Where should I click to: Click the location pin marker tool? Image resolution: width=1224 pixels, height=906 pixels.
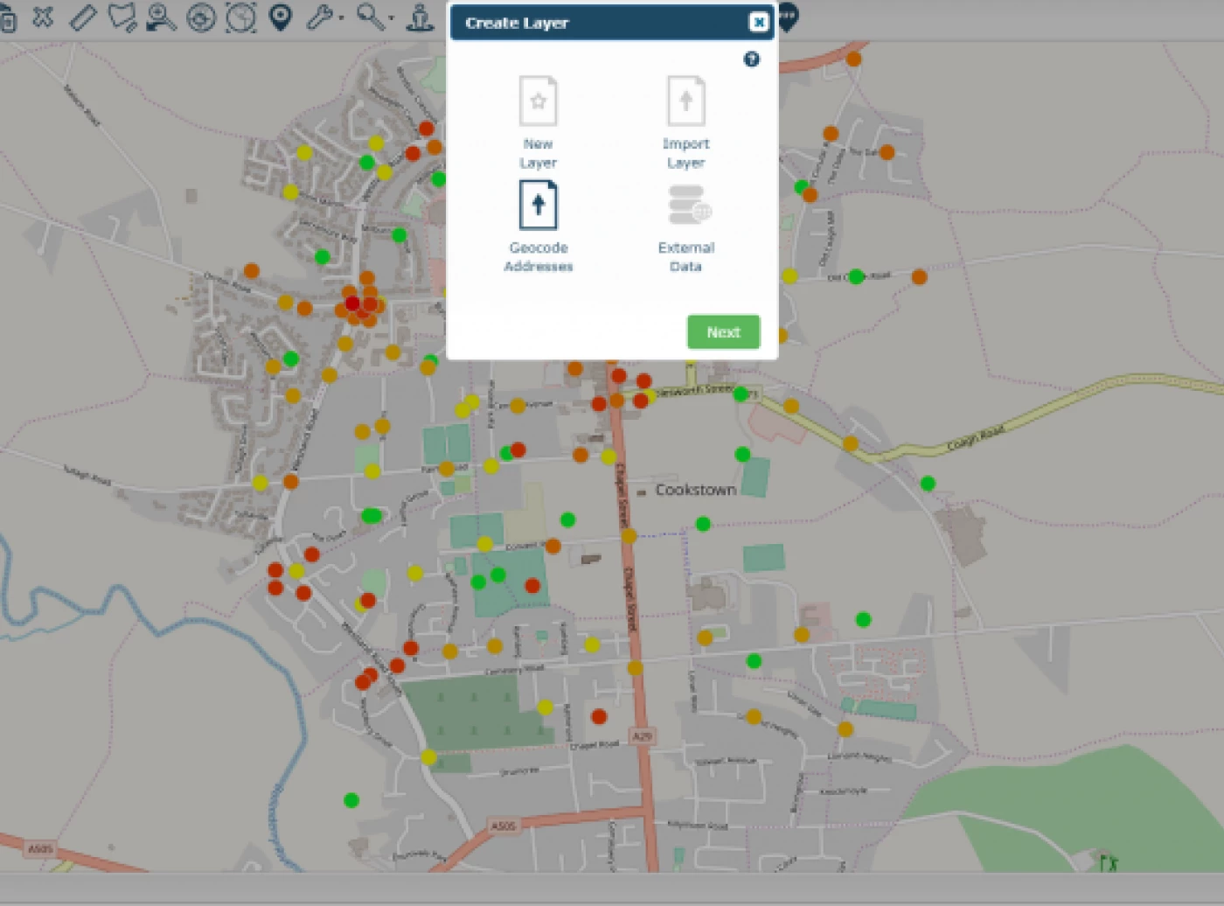[x=281, y=17]
